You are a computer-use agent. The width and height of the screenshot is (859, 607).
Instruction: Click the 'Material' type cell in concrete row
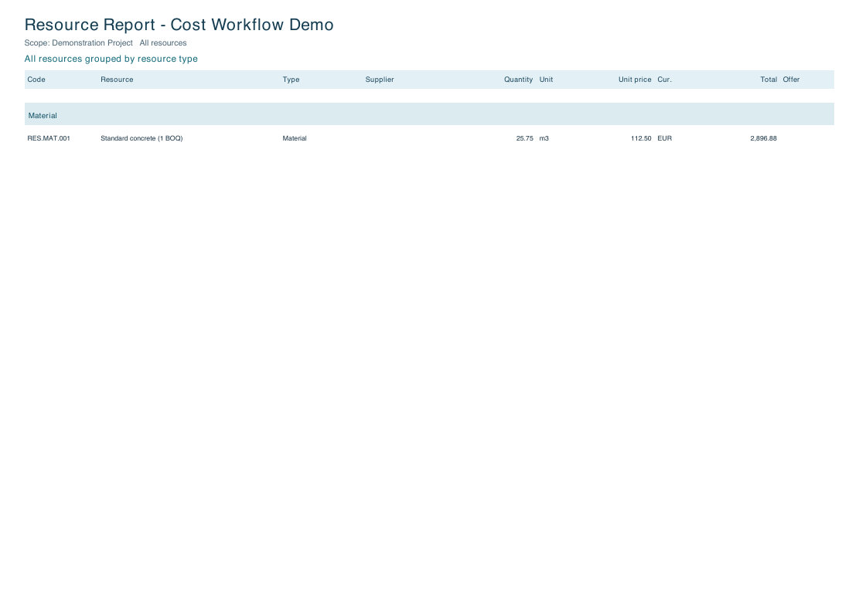pyautogui.click(x=295, y=138)
